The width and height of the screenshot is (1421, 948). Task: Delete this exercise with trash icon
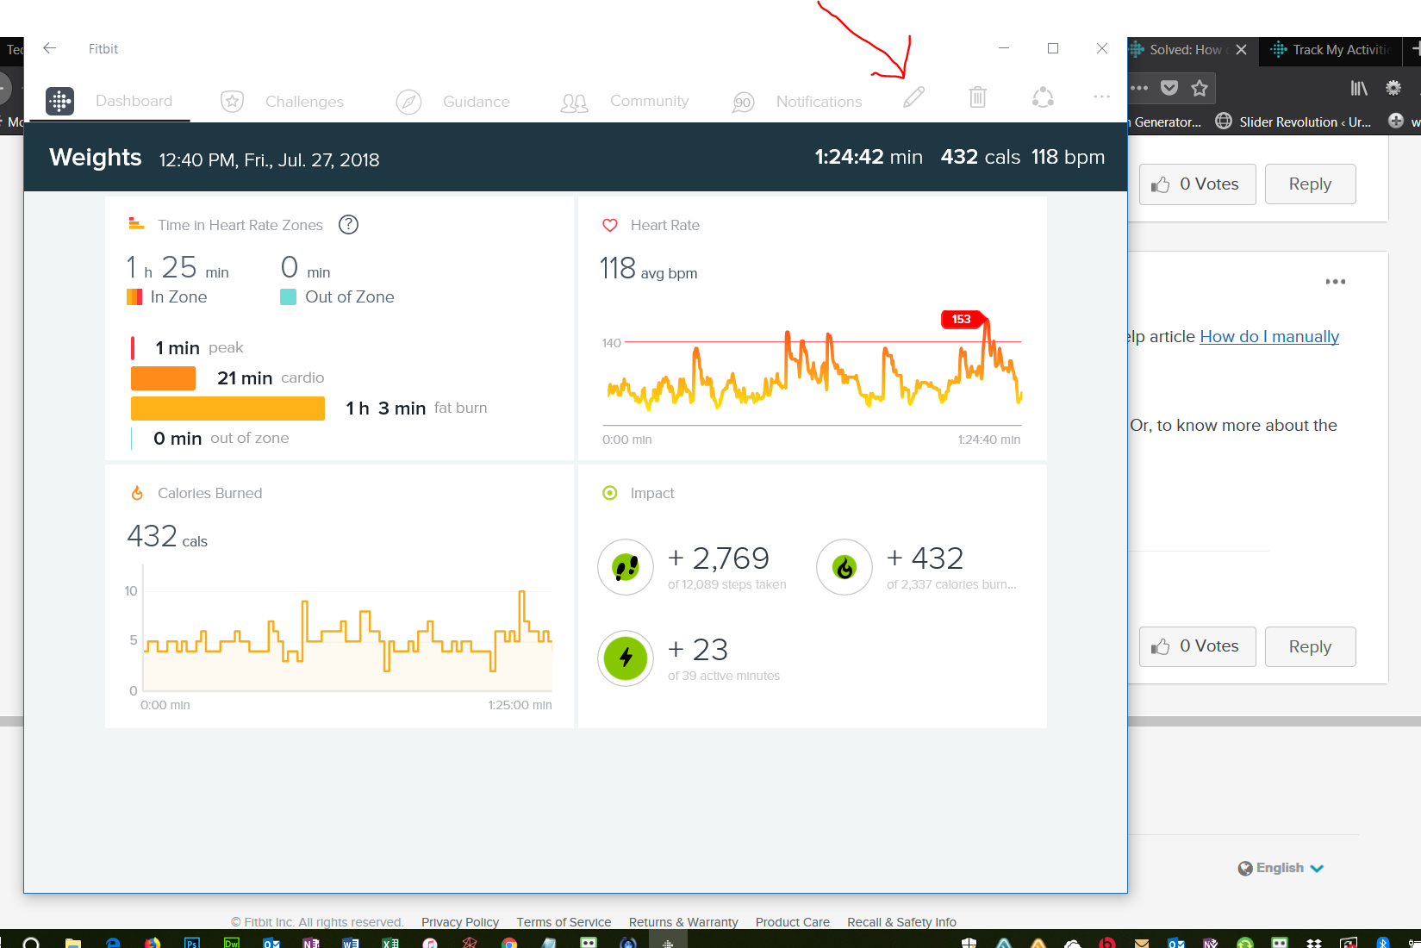[977, 97]
